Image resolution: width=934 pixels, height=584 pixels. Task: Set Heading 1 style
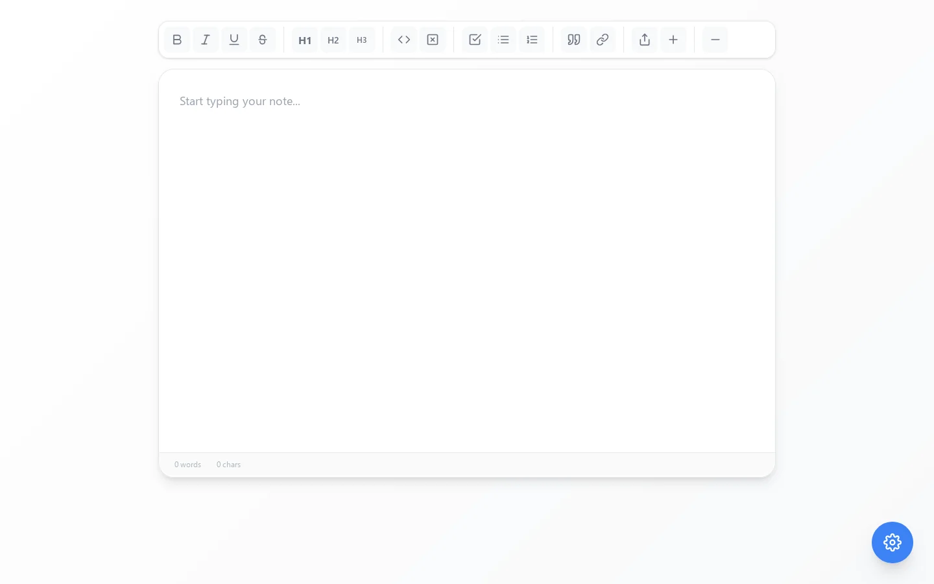pos(305,40)
